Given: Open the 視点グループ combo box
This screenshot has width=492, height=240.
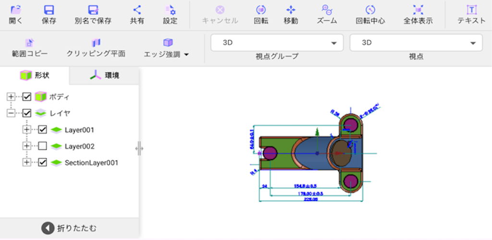Looking at the screenshot, I should click(277, 43).
